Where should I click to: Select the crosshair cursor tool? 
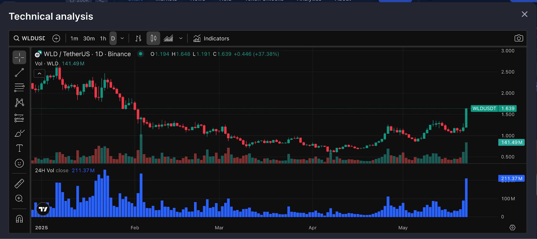point(19,57)
